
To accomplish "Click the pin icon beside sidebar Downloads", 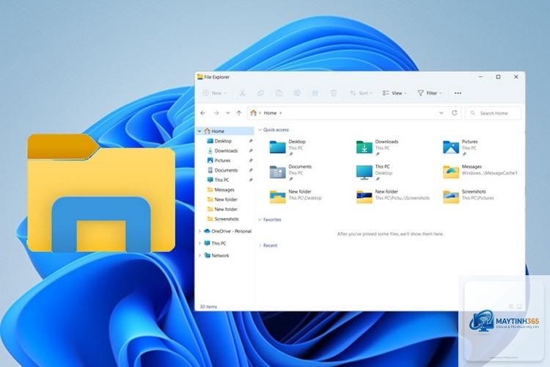I will click(x=251, y=150).
